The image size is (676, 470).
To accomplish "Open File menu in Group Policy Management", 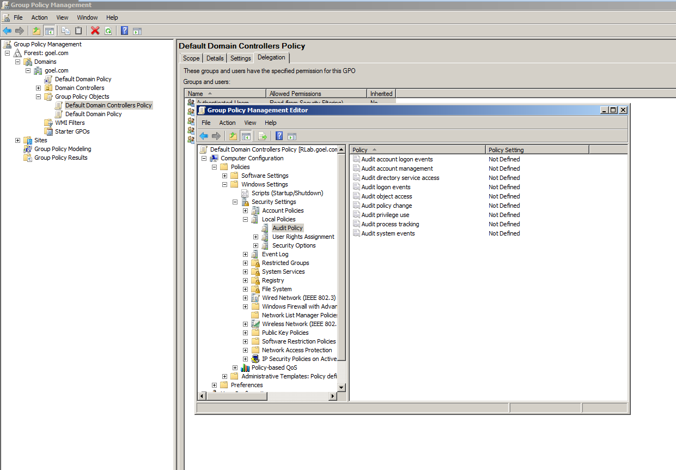I will (18, 17).
